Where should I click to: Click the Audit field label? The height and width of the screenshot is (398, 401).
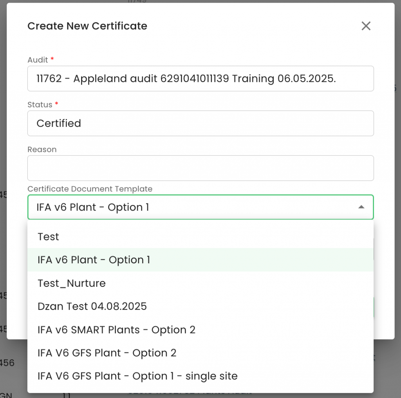(38, 60)
